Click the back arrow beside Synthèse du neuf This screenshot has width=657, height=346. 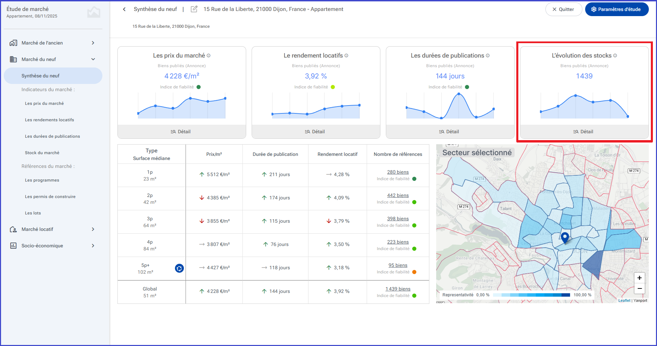click(124, 9)
